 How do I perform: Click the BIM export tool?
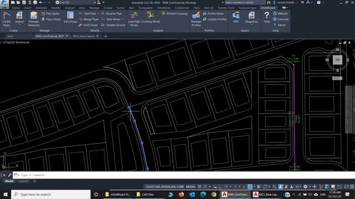(x=236, y=17)
